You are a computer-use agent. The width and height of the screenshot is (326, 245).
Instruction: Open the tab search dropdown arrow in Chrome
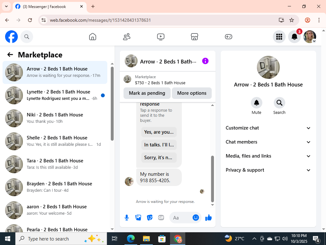(6, 6)
